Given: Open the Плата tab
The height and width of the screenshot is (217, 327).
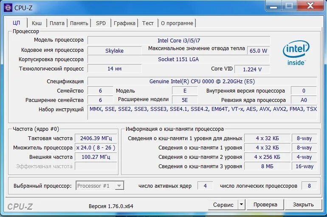Looking at the screenshot, I should tap(57, 23).
